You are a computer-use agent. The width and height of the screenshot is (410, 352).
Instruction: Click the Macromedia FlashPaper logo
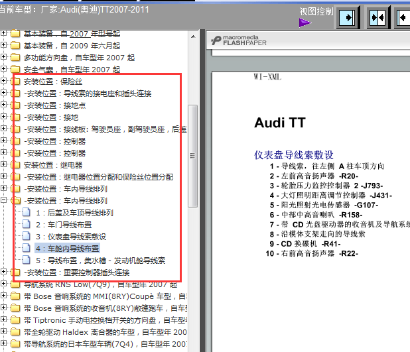(239, 40)
